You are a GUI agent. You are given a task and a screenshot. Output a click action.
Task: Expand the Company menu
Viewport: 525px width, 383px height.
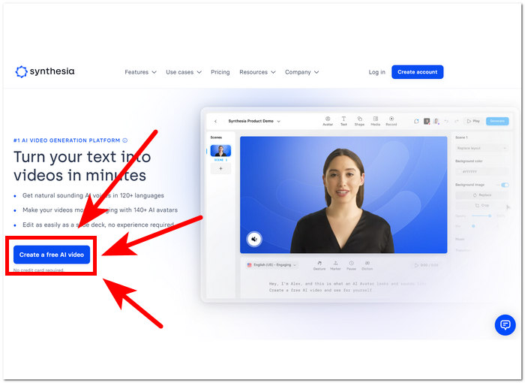(301, 72)
